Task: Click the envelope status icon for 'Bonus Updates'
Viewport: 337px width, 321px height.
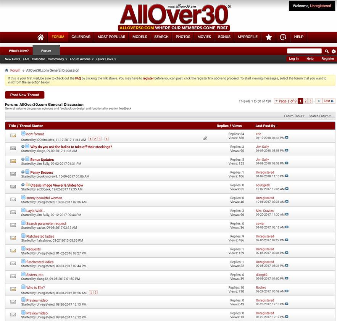Action: pos(13,161)
